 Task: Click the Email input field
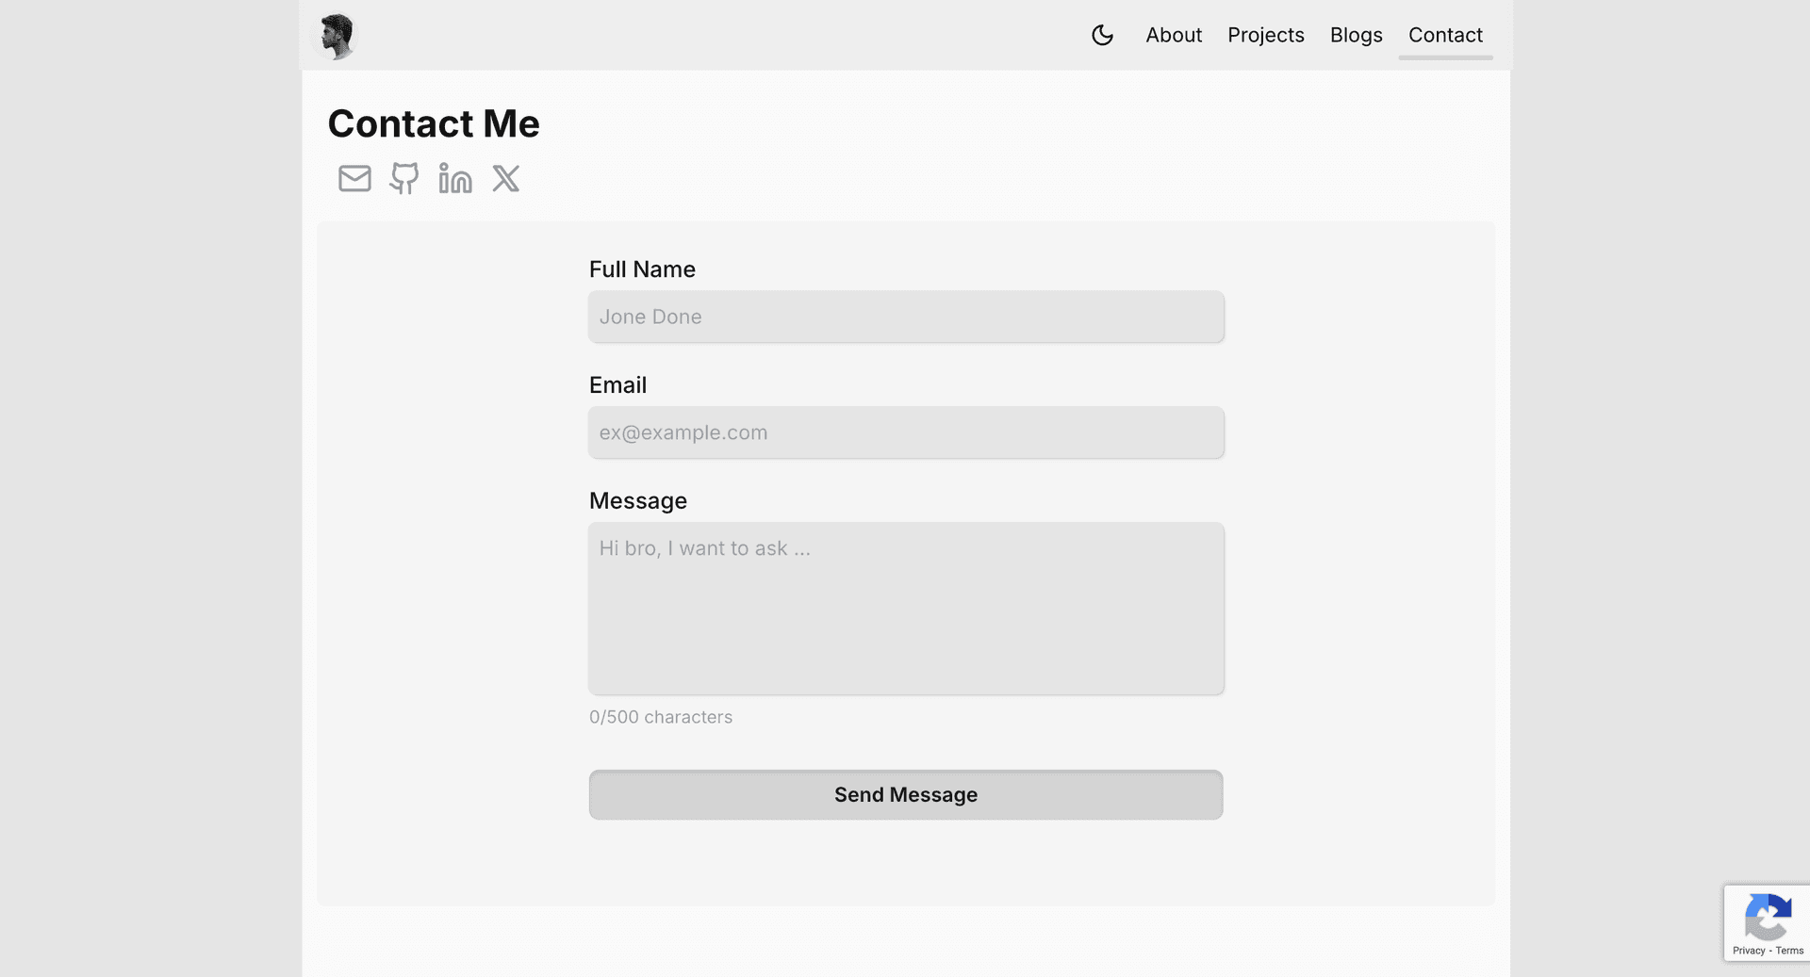[x=905, y=432]
